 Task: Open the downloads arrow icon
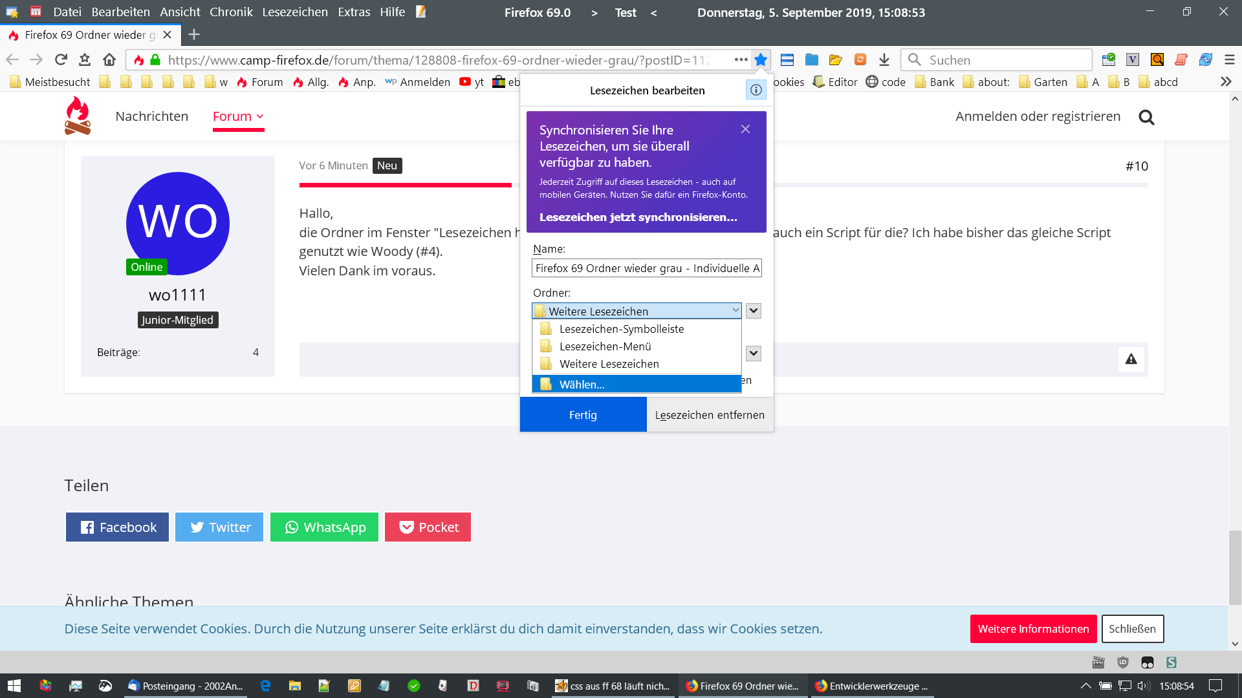coord(884,60)
